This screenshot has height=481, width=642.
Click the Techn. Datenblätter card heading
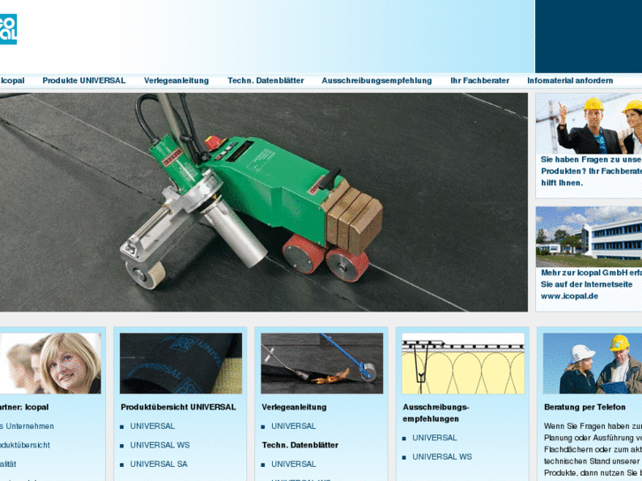coord(300,445)
